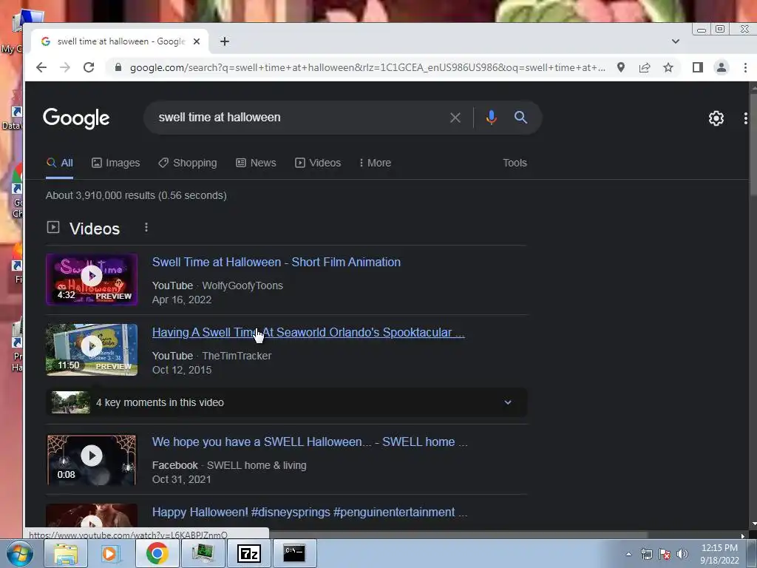757x568 pixels.
Task: Open 7-Zip from the taskbar
Action: click(248, 553)
